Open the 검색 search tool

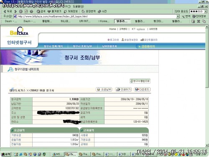pyautogui.click(x=41, y=11)
